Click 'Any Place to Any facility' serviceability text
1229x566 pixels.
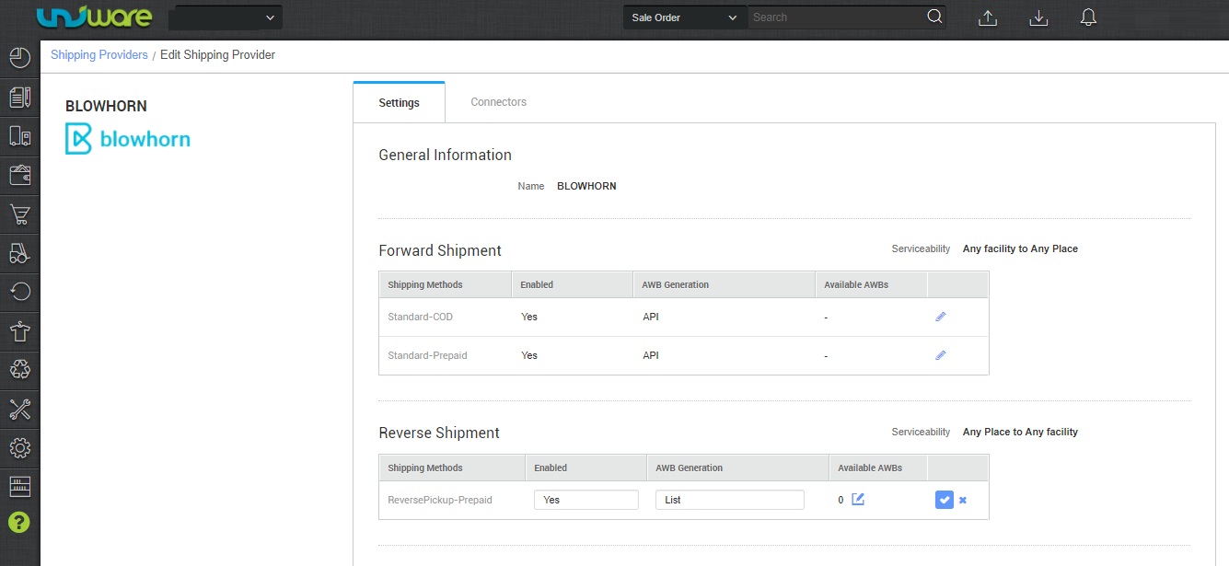(x=1020, y=432)
